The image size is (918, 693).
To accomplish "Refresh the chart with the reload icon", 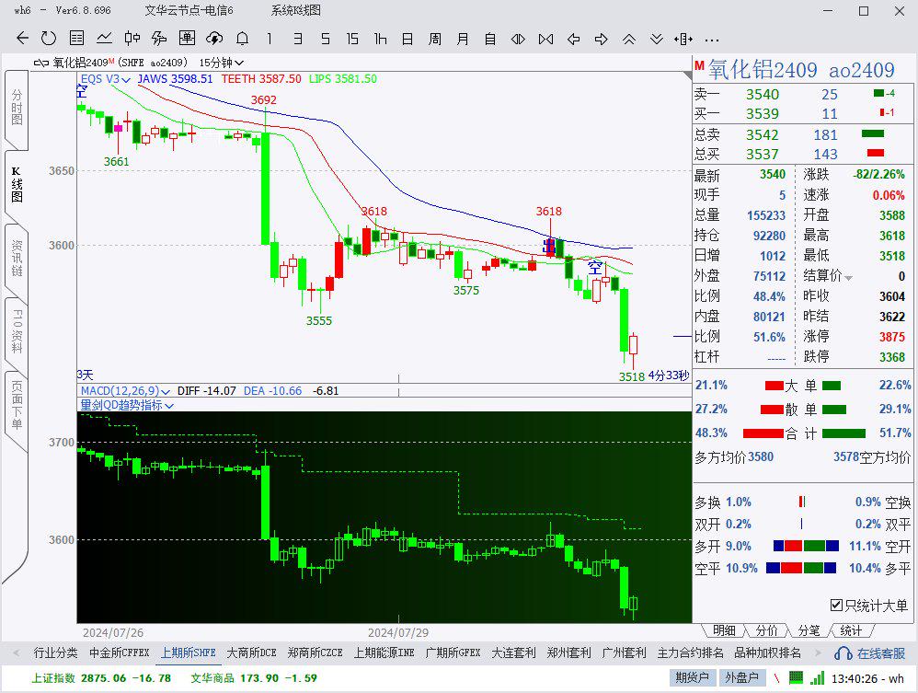I will click(49, 39).
